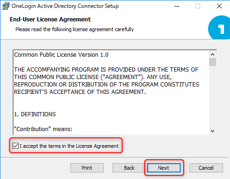230x179 pixels.
Task: Click the OneLogin Active Directory Connector Setup title
Action: (65, 6)
